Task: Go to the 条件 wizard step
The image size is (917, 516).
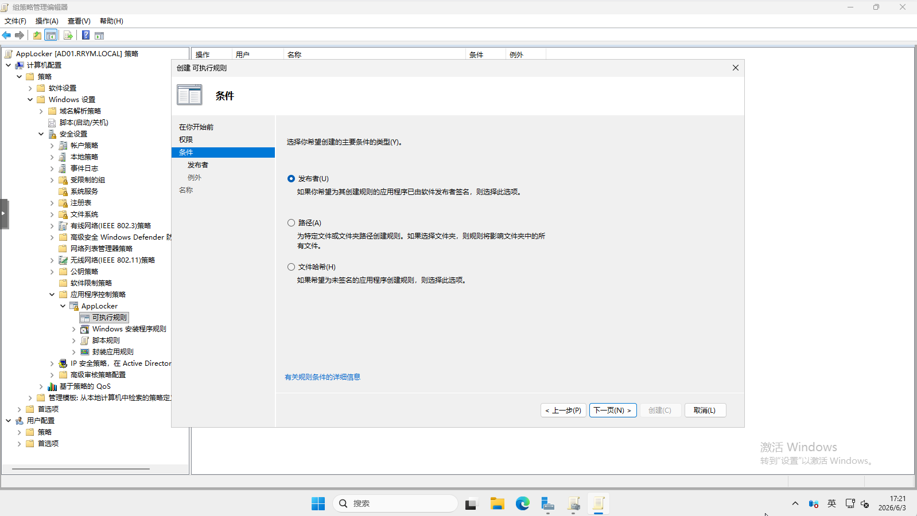Action: click(223, 153)
